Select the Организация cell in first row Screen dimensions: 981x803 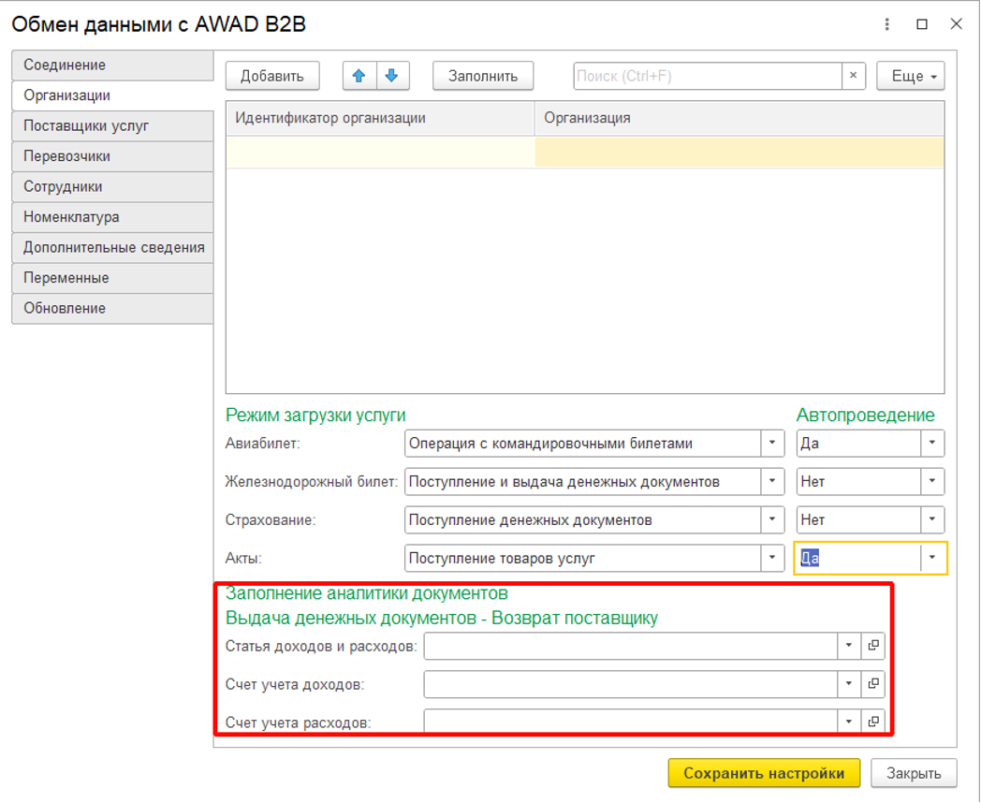tap(739, 153)
